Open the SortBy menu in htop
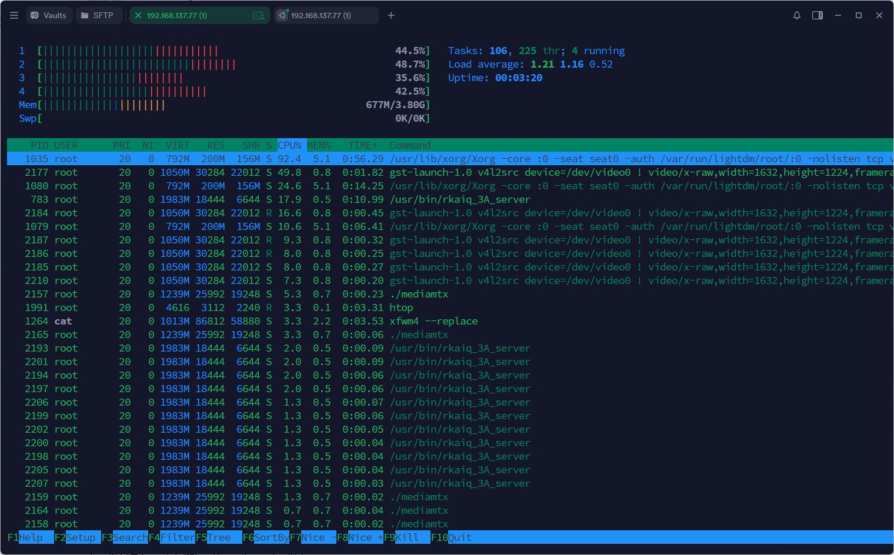This screenshot has width=894, height=555. pyautogui.click(x=271, y=537)
